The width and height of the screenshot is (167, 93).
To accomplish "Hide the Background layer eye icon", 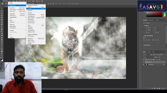I will pos(144,65).
